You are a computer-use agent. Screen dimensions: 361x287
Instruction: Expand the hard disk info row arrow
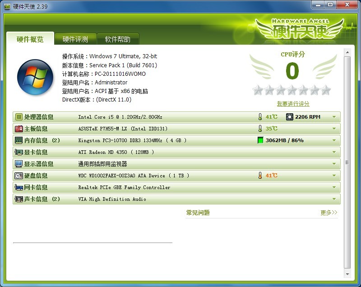(x=334, y=176)
